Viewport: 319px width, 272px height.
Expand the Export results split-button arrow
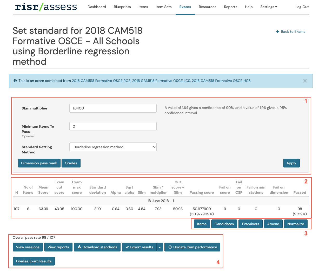pyautogui.click(x=159, y=247)
